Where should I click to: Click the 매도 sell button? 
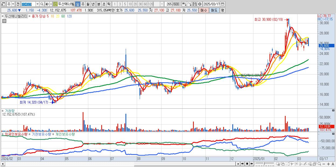tap(214, 10)
